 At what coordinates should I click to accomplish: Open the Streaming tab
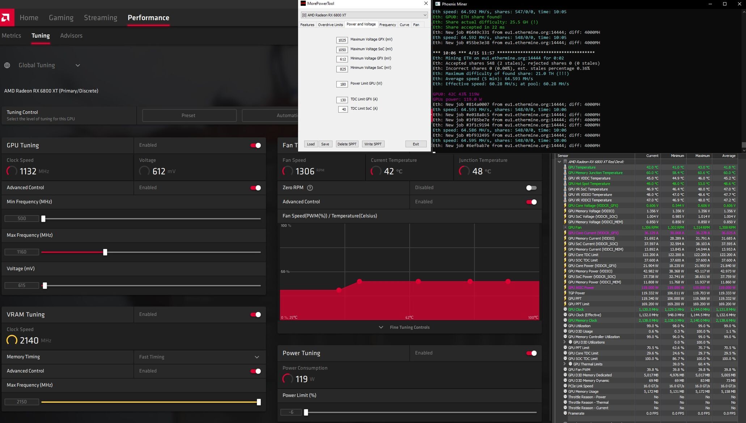[101, 18]
